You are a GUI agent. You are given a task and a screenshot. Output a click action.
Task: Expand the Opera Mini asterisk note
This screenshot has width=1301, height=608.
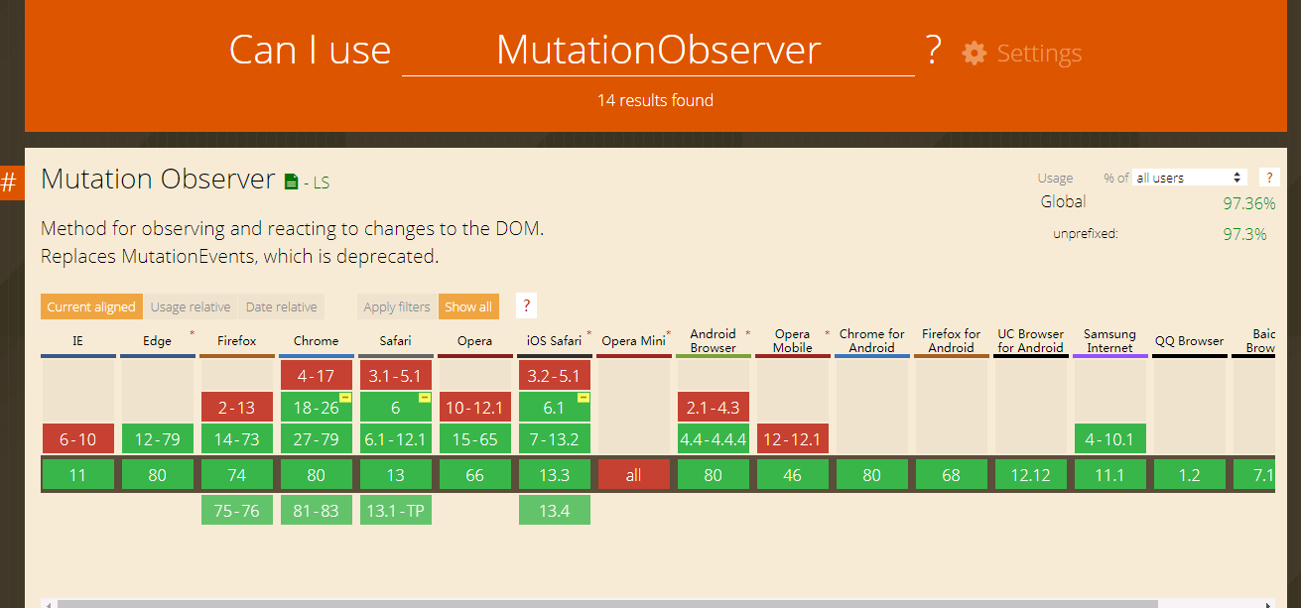click(669, 334)
